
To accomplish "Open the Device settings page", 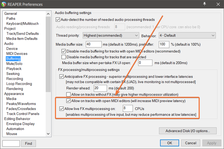I will (x=12, y=49).
